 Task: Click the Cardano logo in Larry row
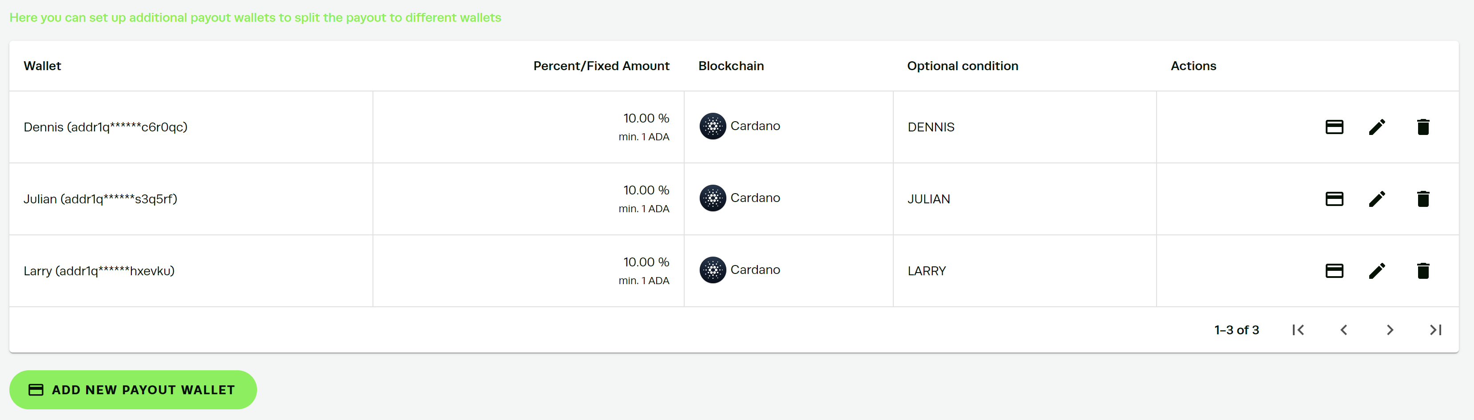pyautogui.click(x=713, y=270)
